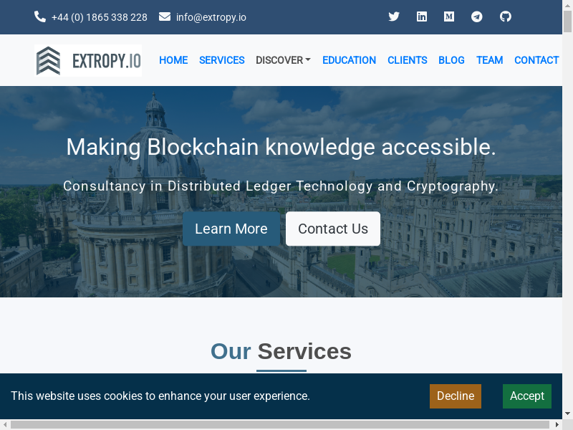Open the LinkedIn icon link
This screenshot has height=430, width=573.
point(422,16)
